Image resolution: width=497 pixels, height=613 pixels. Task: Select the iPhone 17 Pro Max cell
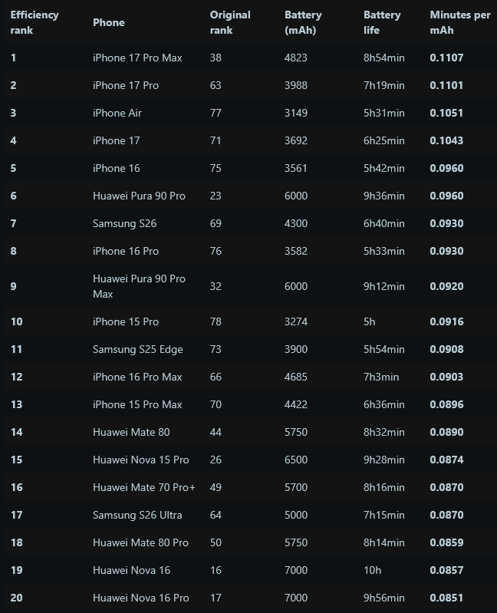click(137, 58)
